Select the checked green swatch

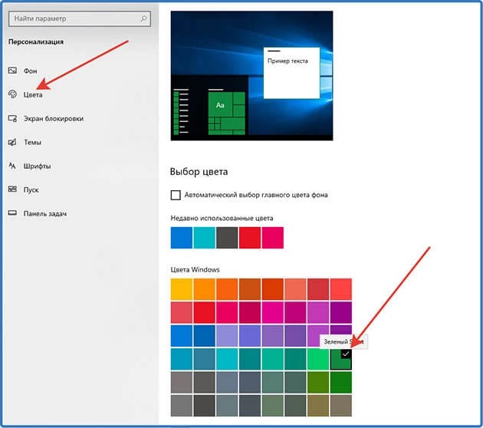(340, 359)
